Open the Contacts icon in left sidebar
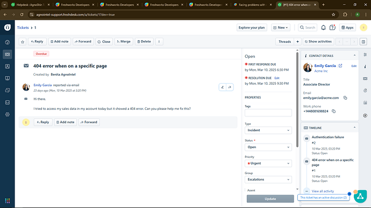The height and width of the screenshot is (208, 371). [x=8, y=66]
